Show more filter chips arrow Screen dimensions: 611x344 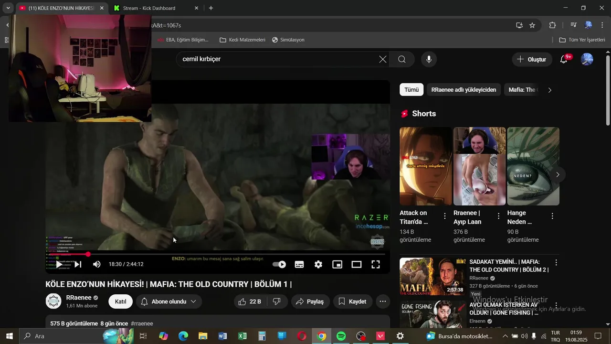click(549, 90)
